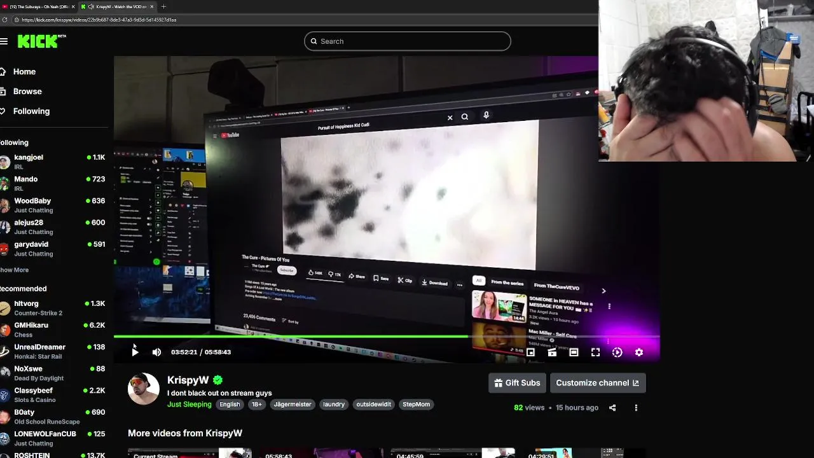
Task: Close The Subways YouTube tab
Action: pyautogui.click(x=73, y=6)
